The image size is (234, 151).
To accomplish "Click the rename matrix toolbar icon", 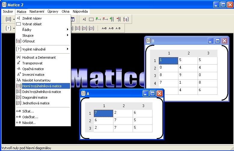I will (84, 19).
